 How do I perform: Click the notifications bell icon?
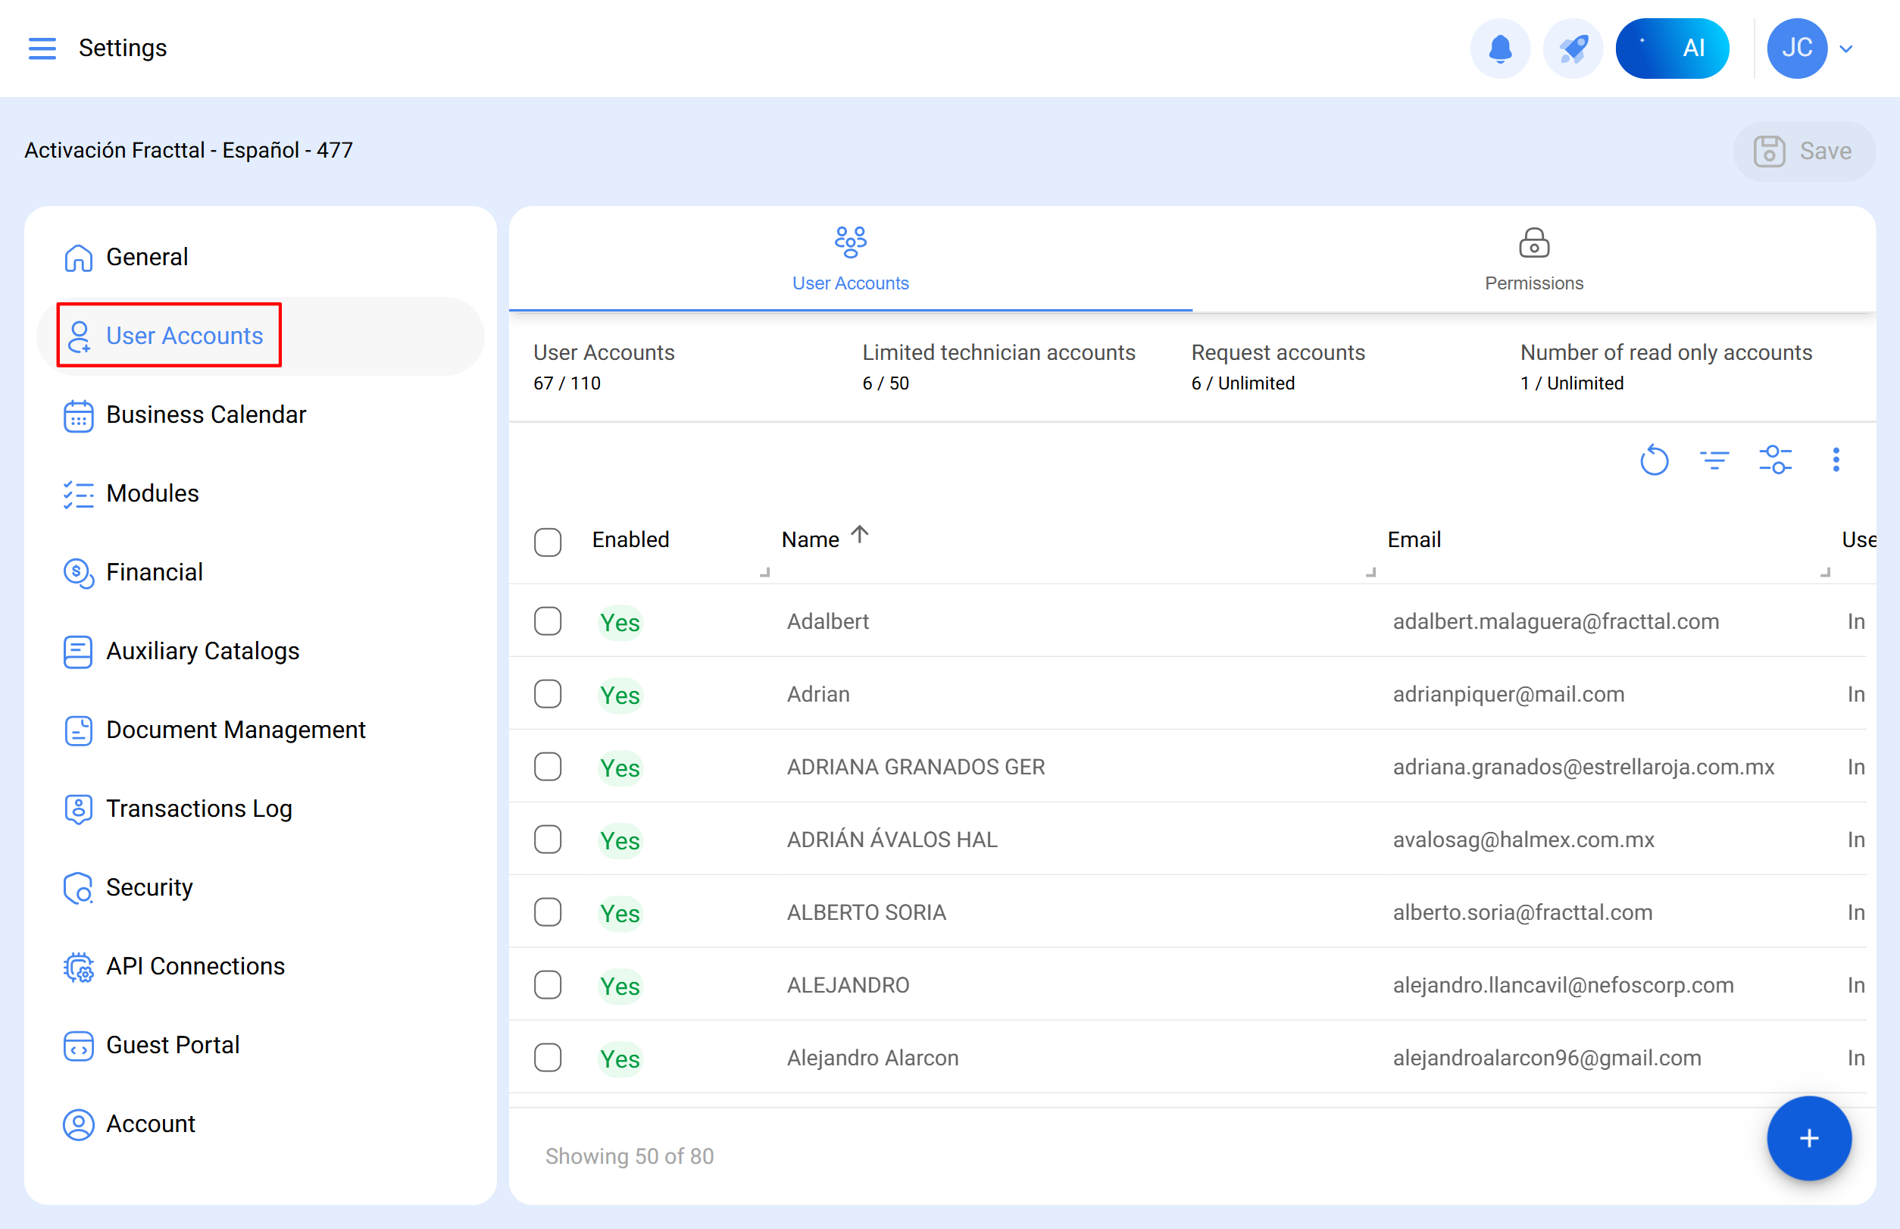(1499, 48)
